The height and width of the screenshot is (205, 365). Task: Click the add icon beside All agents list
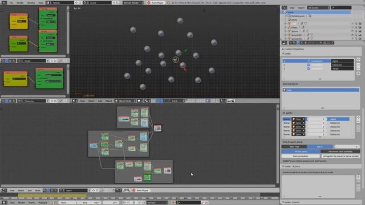(x=358, y=118)
